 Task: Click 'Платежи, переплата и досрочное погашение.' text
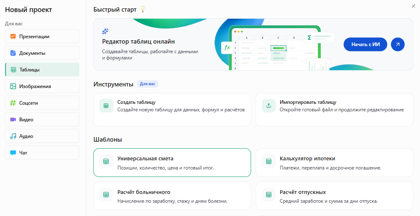[330, 168]
